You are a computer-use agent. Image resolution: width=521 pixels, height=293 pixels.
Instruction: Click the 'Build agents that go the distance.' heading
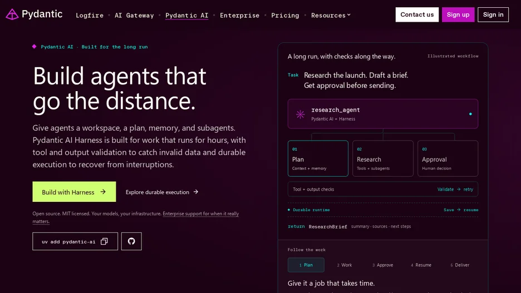pyautogui.click(x=120, y=88)
